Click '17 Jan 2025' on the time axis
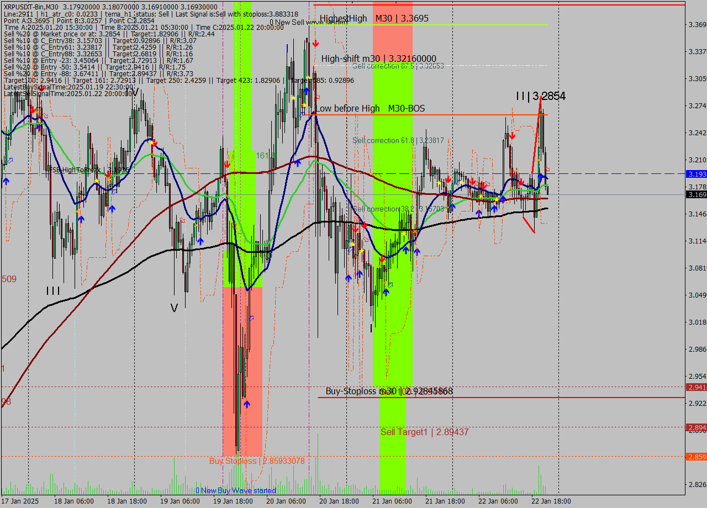 click(20, 501)
